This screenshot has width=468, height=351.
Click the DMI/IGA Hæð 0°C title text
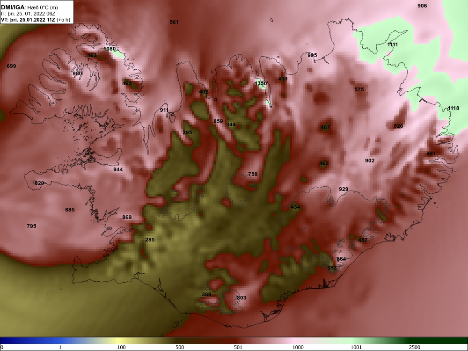(29, 7)
